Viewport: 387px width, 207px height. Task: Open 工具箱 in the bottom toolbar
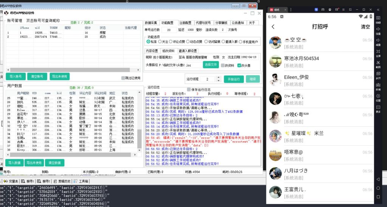tap(81, 181)
